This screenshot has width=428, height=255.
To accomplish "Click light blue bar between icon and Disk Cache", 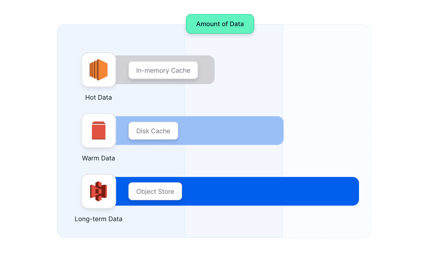I will tap(122, 131).
